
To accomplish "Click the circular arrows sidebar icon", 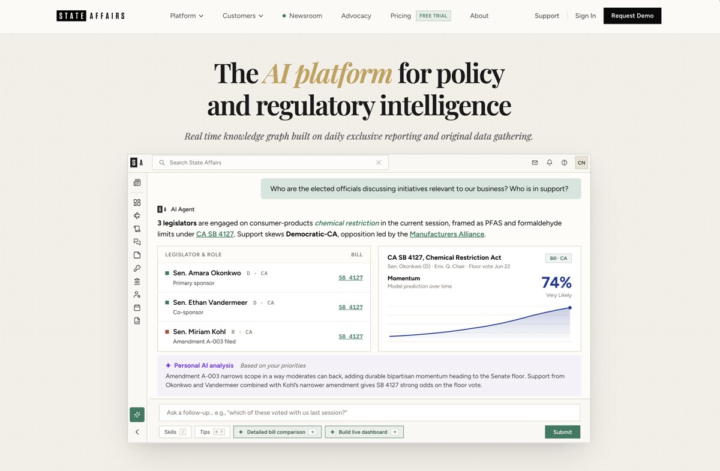I will (137, 216).
